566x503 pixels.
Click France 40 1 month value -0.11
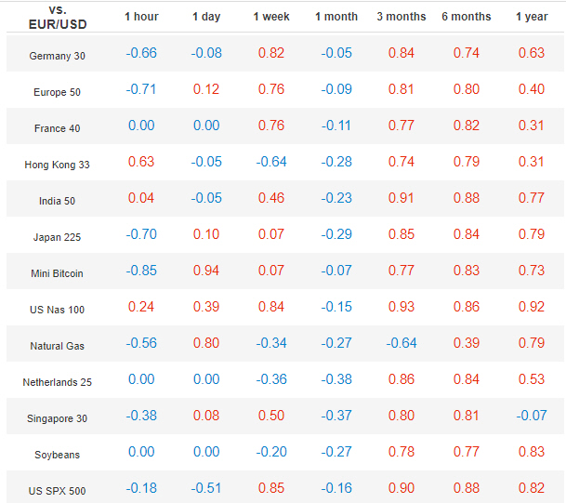pyautogui.click(x=336, y=126)
